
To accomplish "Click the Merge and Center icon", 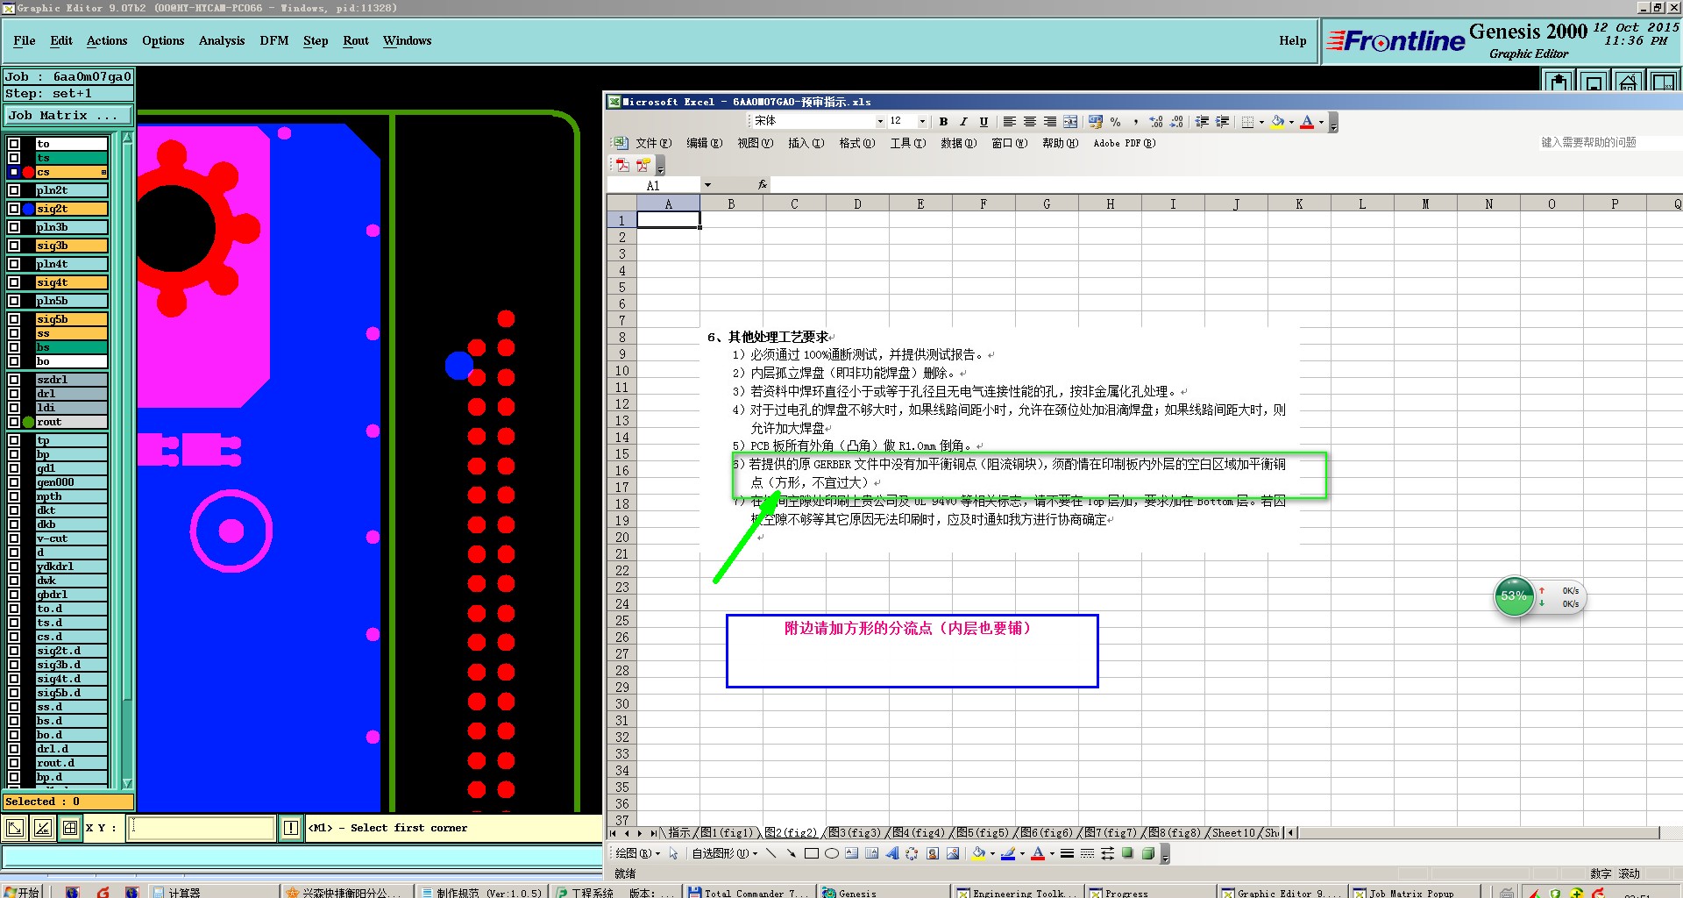I will click(1070, 122).
